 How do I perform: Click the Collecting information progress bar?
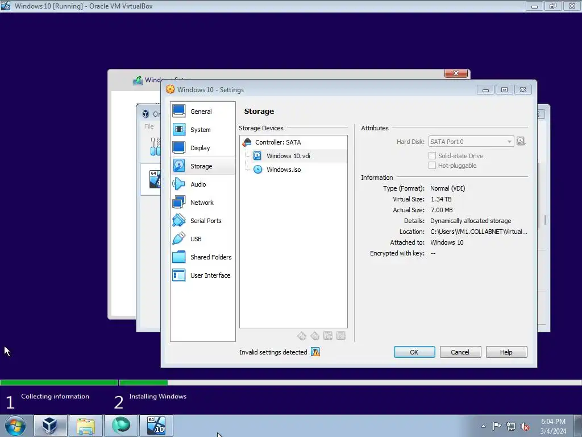59,382
